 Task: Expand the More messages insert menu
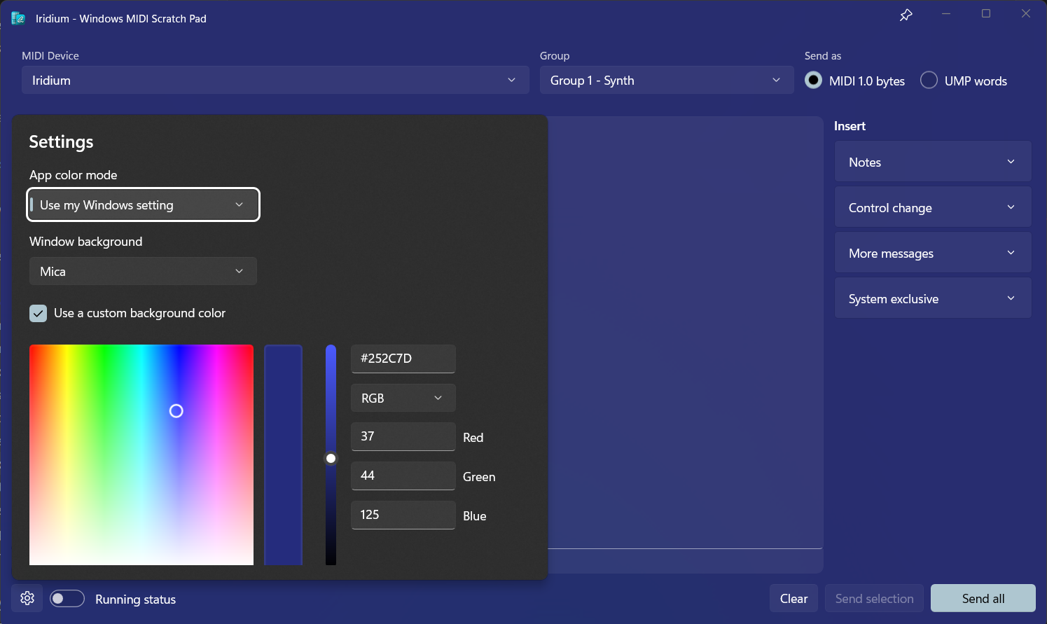tap(933, 253)
